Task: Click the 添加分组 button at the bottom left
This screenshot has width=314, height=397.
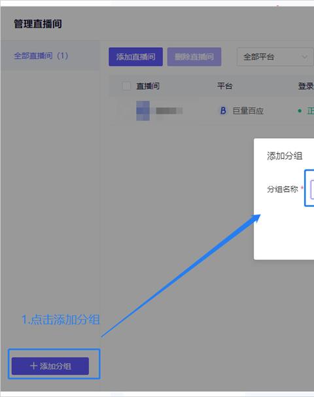Action: pyautogui.click(x=50, y=366)
